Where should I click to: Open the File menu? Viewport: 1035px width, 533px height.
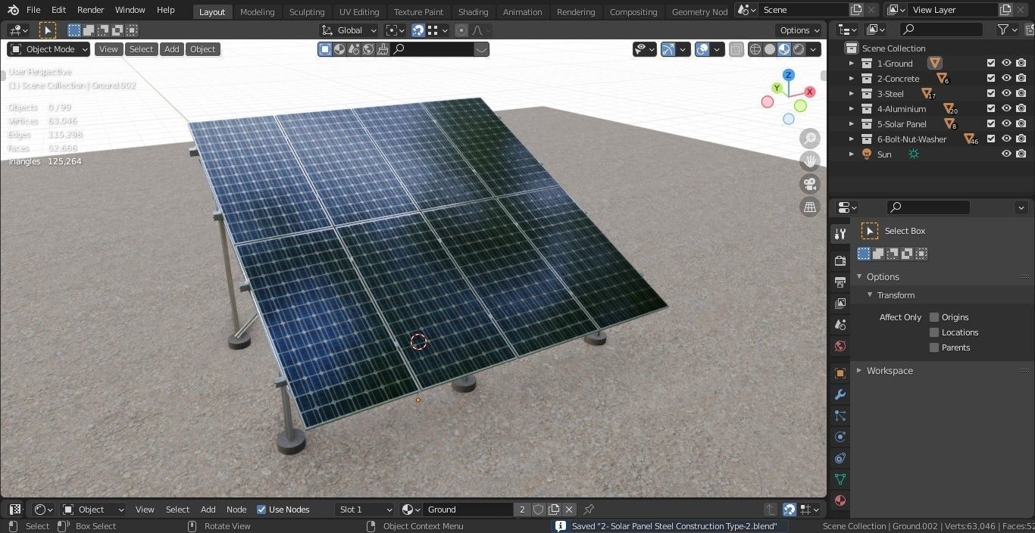pos(33,10)
